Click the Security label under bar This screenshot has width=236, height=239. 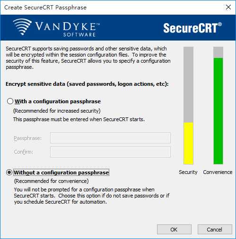click(x=188, y=172)
